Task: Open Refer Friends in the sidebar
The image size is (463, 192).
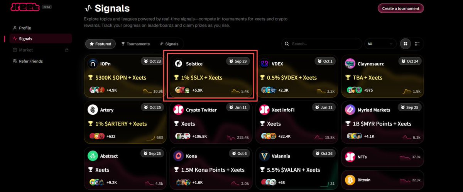Action: click(x=30, y=61)
